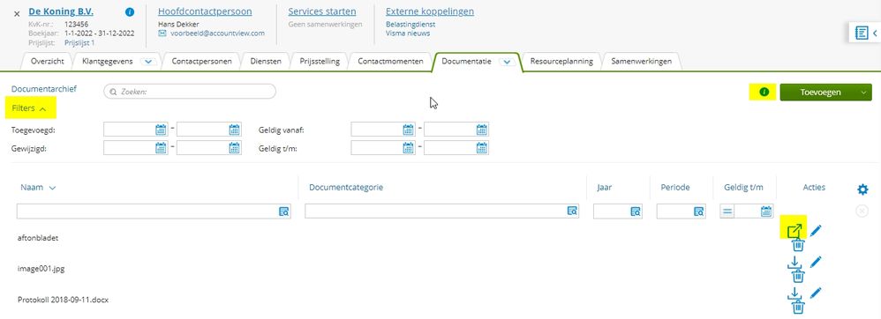Expand the Toevoegen button dropdown arrow
881x319 pixels.
pyautogui.click(x=863, y=93)
